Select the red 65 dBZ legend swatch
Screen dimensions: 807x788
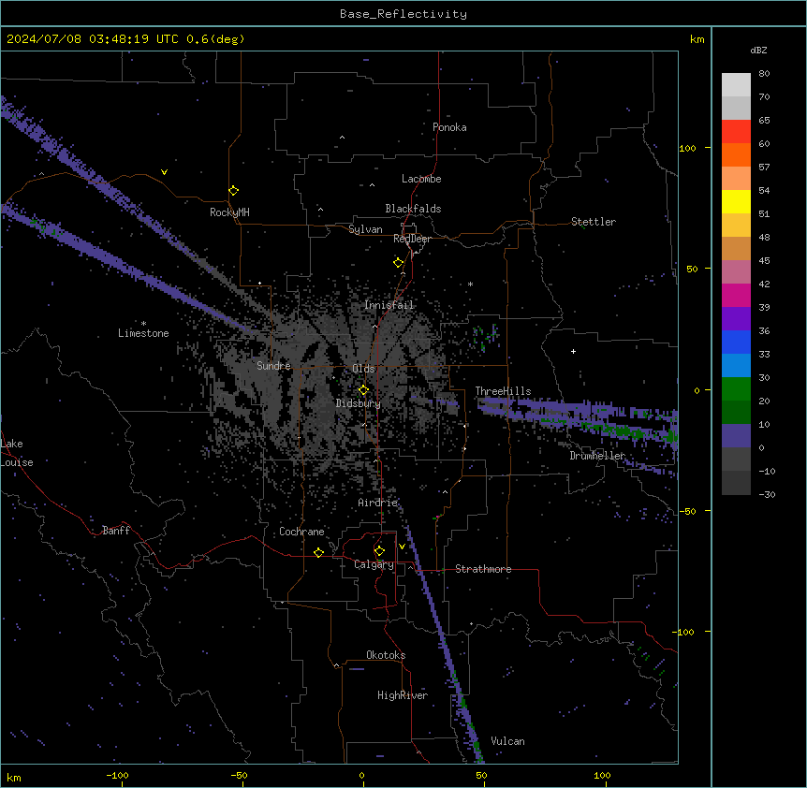point(736,132)
